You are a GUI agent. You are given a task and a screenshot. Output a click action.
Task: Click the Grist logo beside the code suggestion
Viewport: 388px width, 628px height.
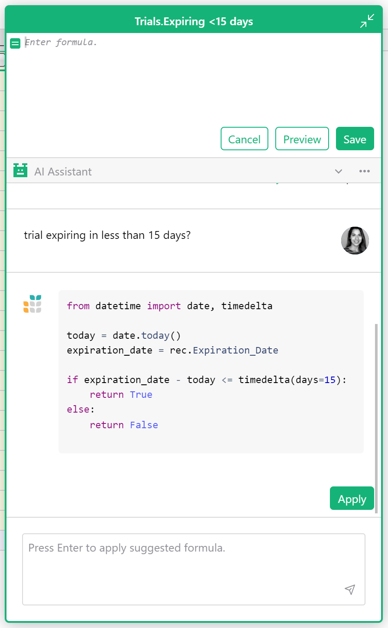click(x=32, y=304)
